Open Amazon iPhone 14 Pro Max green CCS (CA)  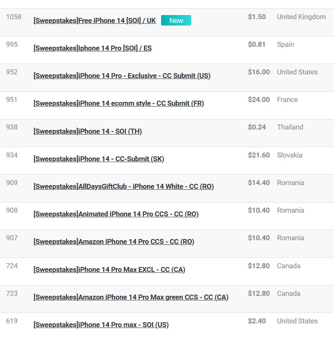point(131,297)
